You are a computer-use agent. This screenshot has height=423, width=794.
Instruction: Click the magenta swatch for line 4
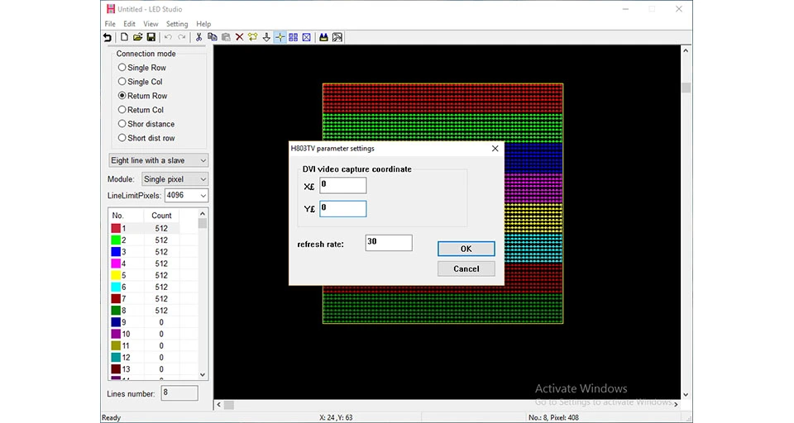click(116, 264)
